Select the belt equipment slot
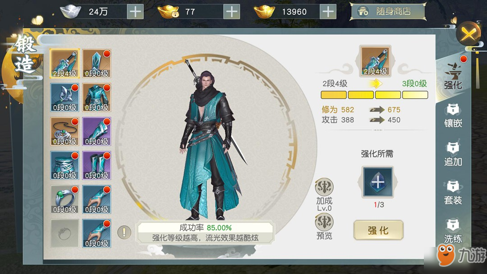487x274 pixels. point(64,165)
